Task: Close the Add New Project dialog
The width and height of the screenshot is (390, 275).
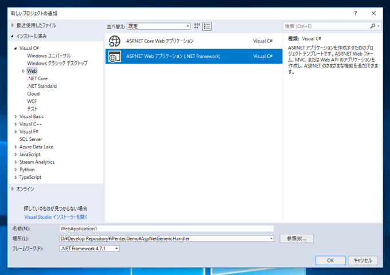Action: [x=373, y=13]
